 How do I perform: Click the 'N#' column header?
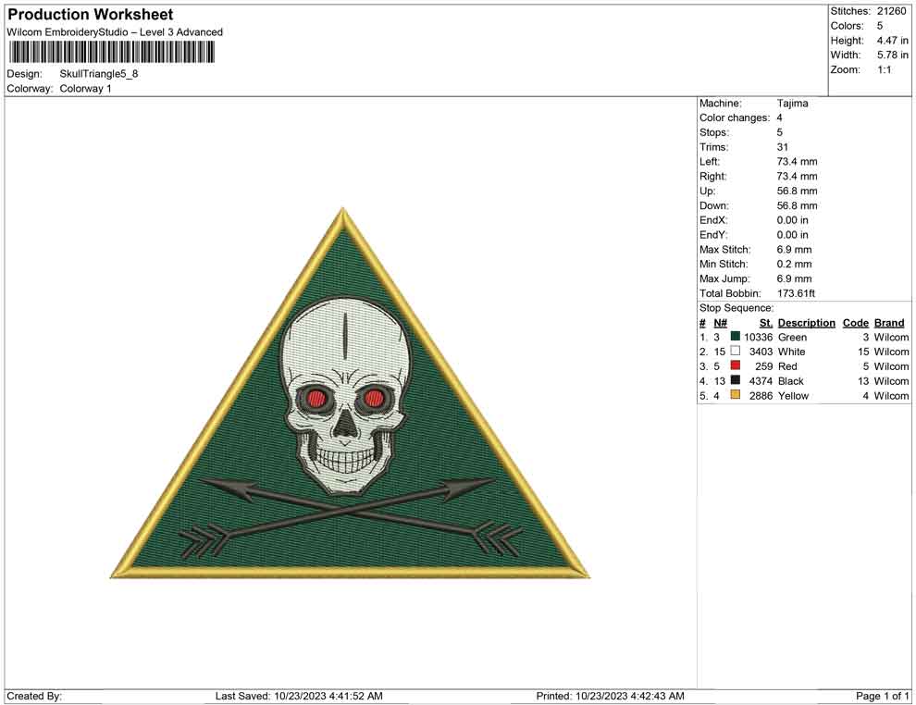click(x=720, y=323)
